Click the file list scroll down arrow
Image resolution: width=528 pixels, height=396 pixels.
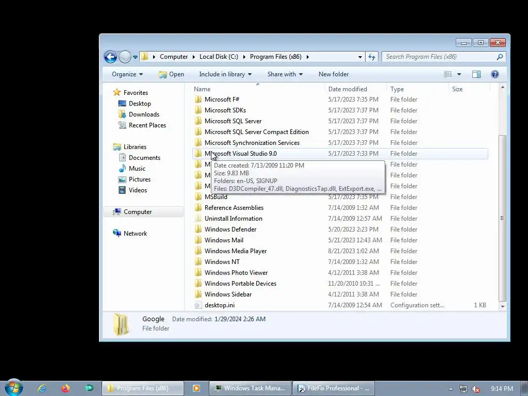click(x=502, y=306)
